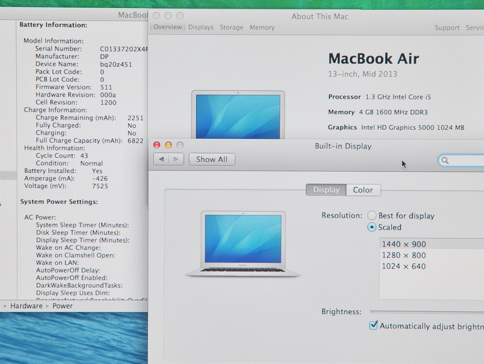
Task: Open the Storage tab in About This Mac
Action: pos(231,27)
